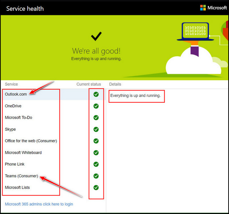Select Office for the web (Consumer)

(x=53, y=141)
